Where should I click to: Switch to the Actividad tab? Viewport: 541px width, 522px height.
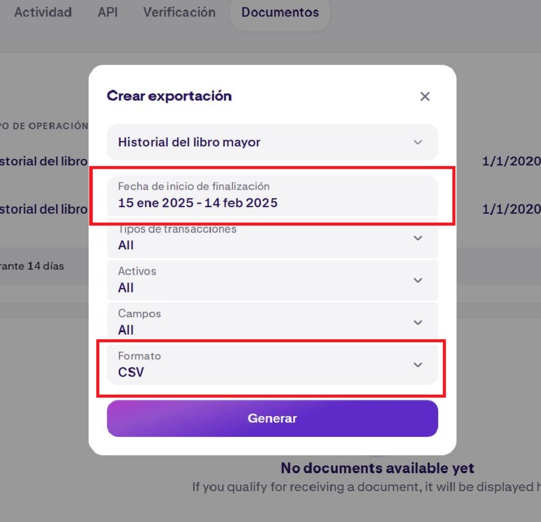click(43, 12)
